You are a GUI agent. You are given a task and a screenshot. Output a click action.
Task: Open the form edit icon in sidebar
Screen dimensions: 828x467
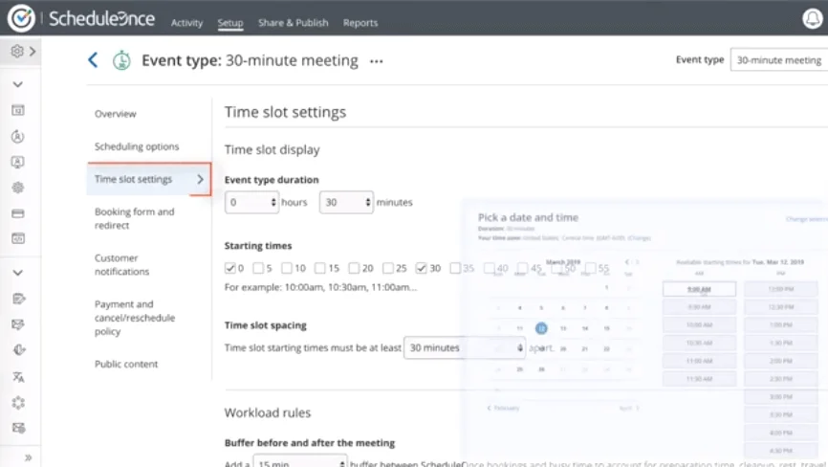click(18, 299)
